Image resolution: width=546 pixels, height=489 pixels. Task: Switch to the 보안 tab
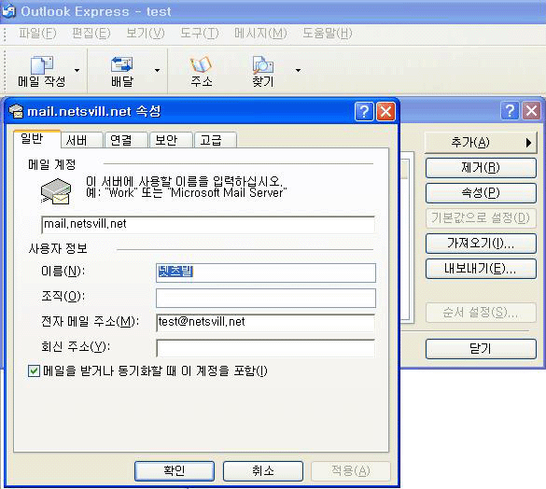coord(171,140)
